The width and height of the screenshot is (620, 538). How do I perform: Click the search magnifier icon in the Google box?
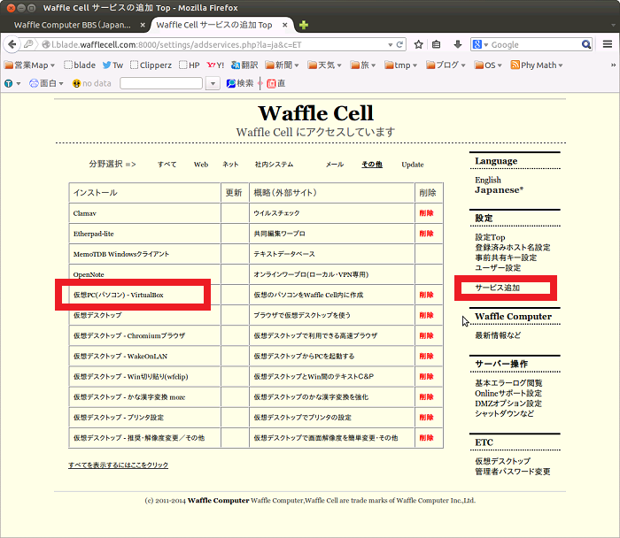click(x=586, y=44)
